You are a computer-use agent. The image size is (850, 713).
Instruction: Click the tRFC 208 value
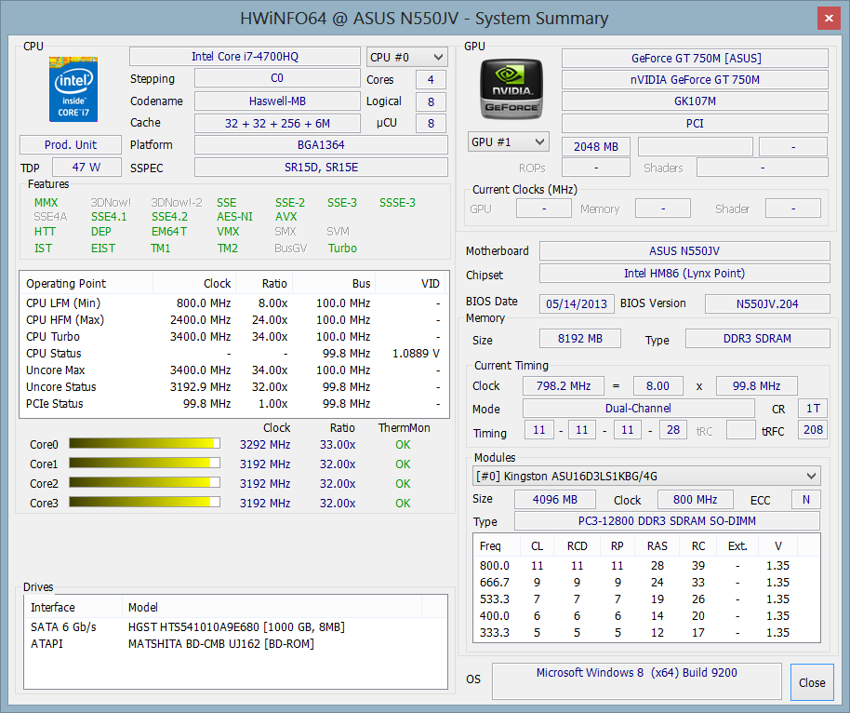point(813,430)
